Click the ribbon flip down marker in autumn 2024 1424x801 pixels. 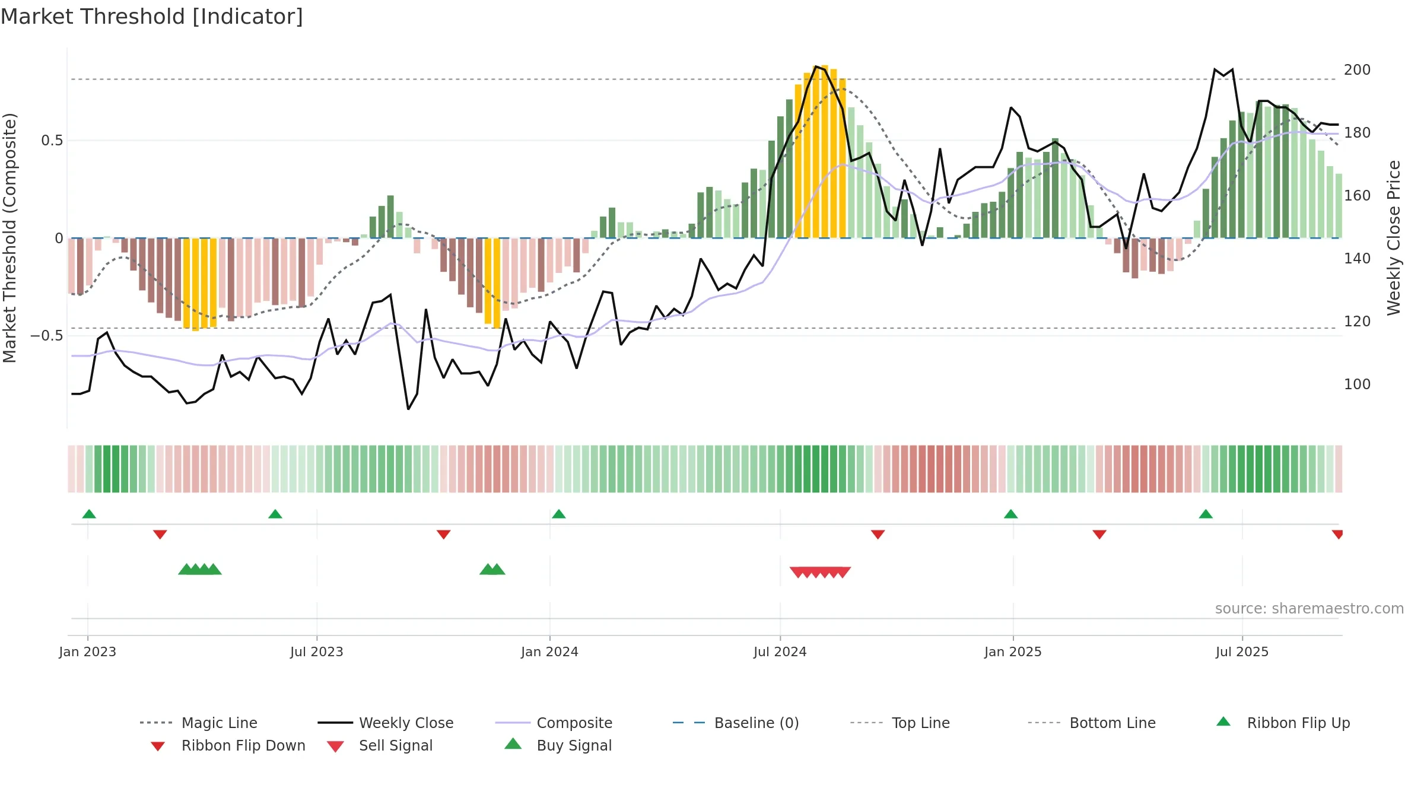[x=878, y=535]
